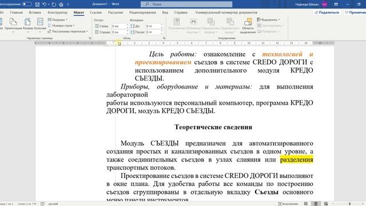The image size is (366, 206).
Task: Adjust the Справа indent spinner arrows
Action: 128,32
